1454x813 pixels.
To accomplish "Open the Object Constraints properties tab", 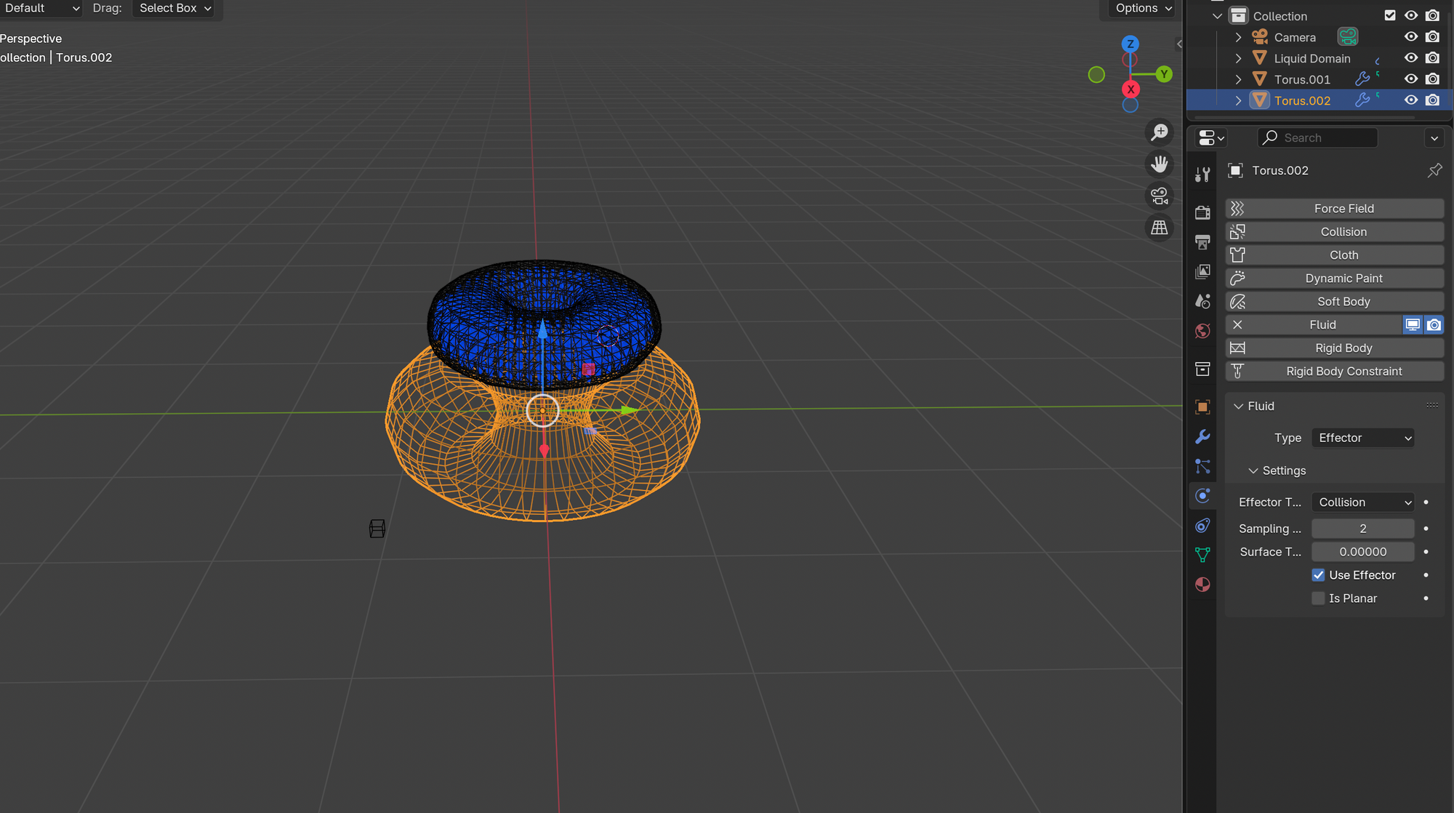I will pyautogui.click(x=1202, y=525).
